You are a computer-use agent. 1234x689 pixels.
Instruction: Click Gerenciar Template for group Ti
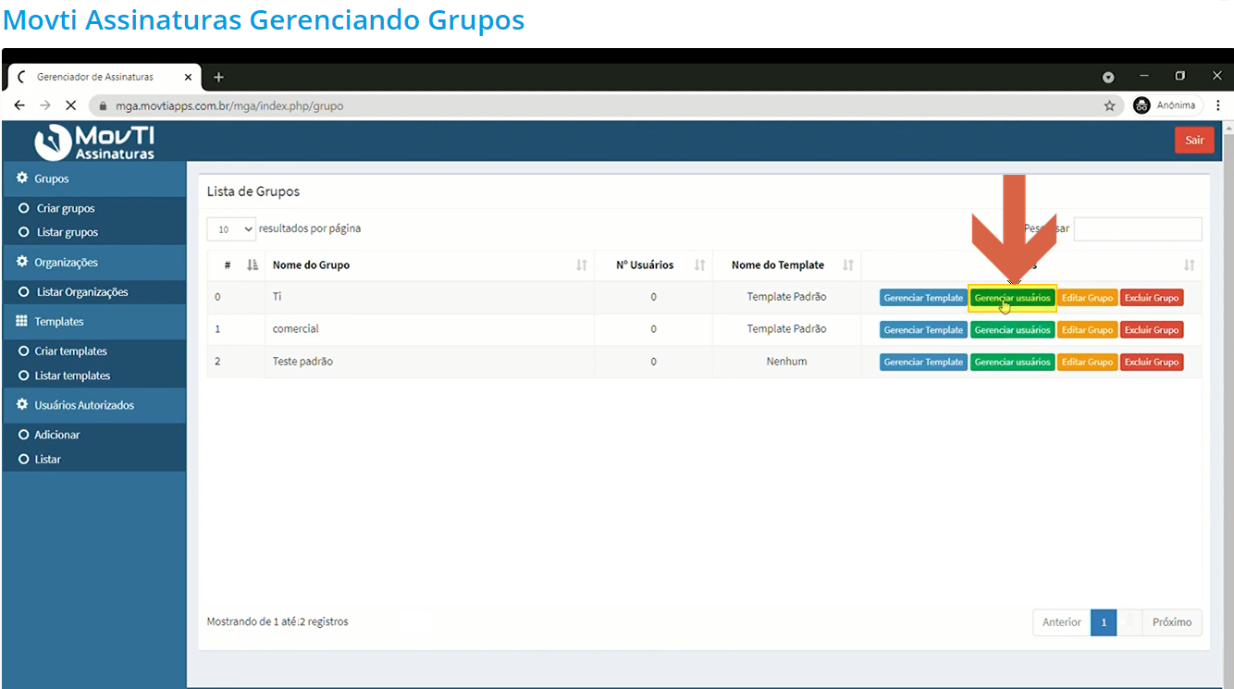tap(923, 298)
